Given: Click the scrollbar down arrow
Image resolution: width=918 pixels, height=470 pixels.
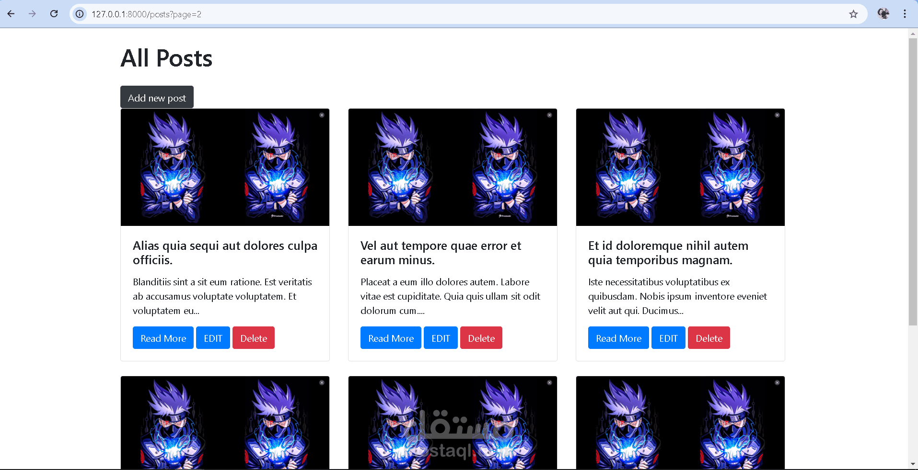Looking at the screenshot, I should [913, 464].
